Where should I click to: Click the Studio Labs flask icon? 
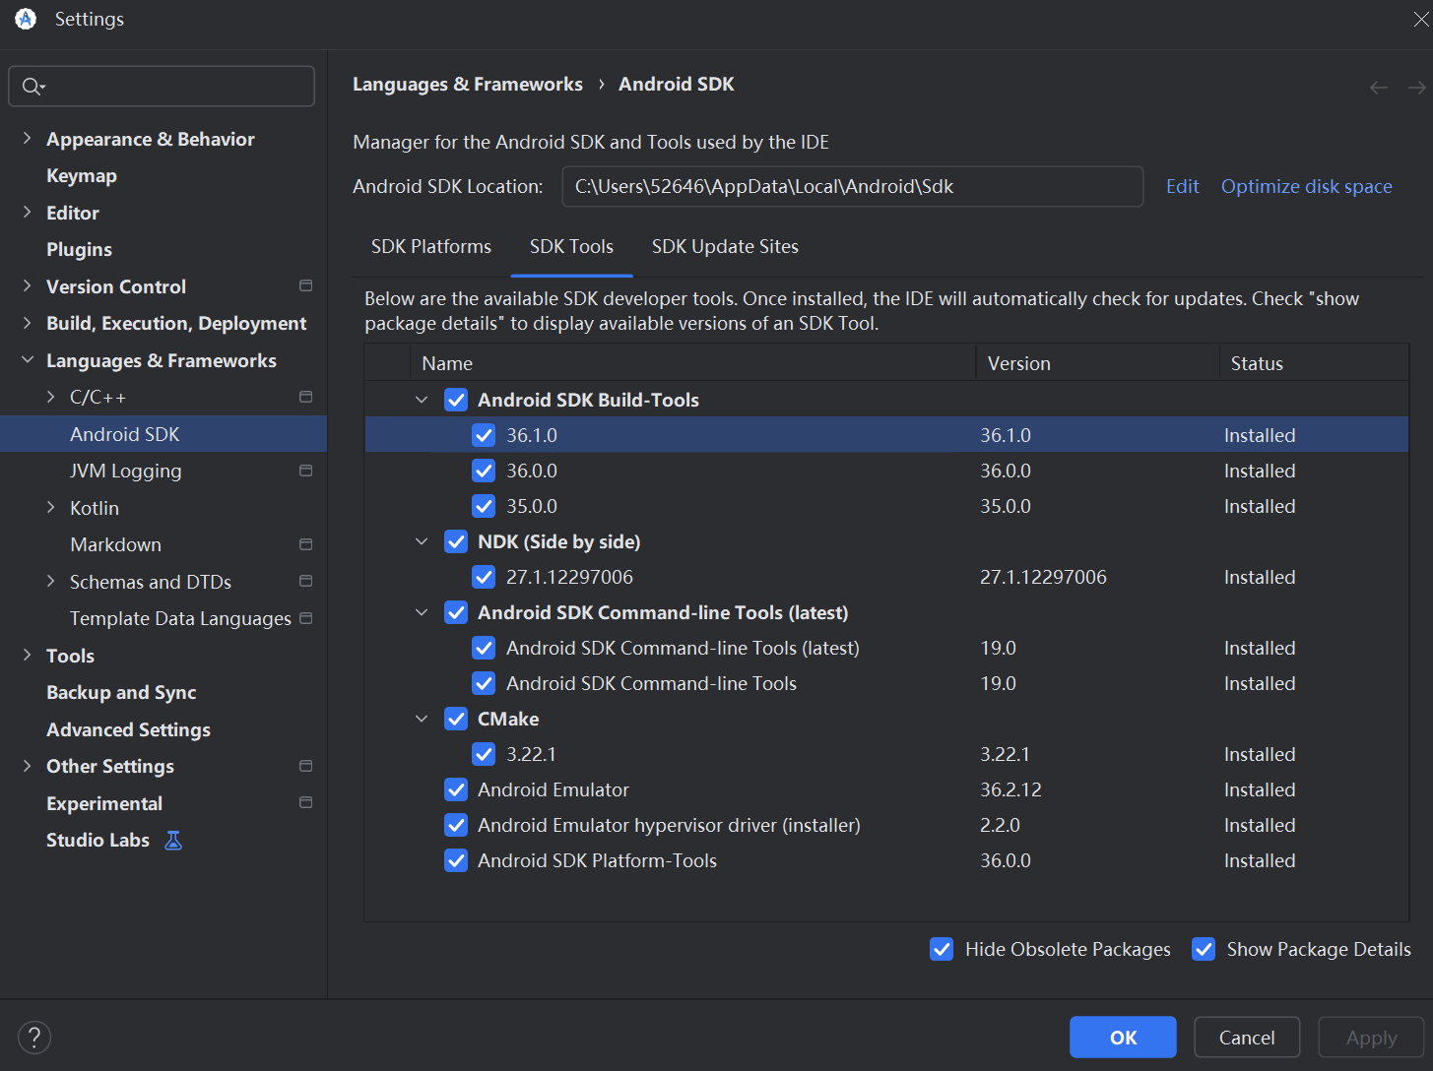173,840
